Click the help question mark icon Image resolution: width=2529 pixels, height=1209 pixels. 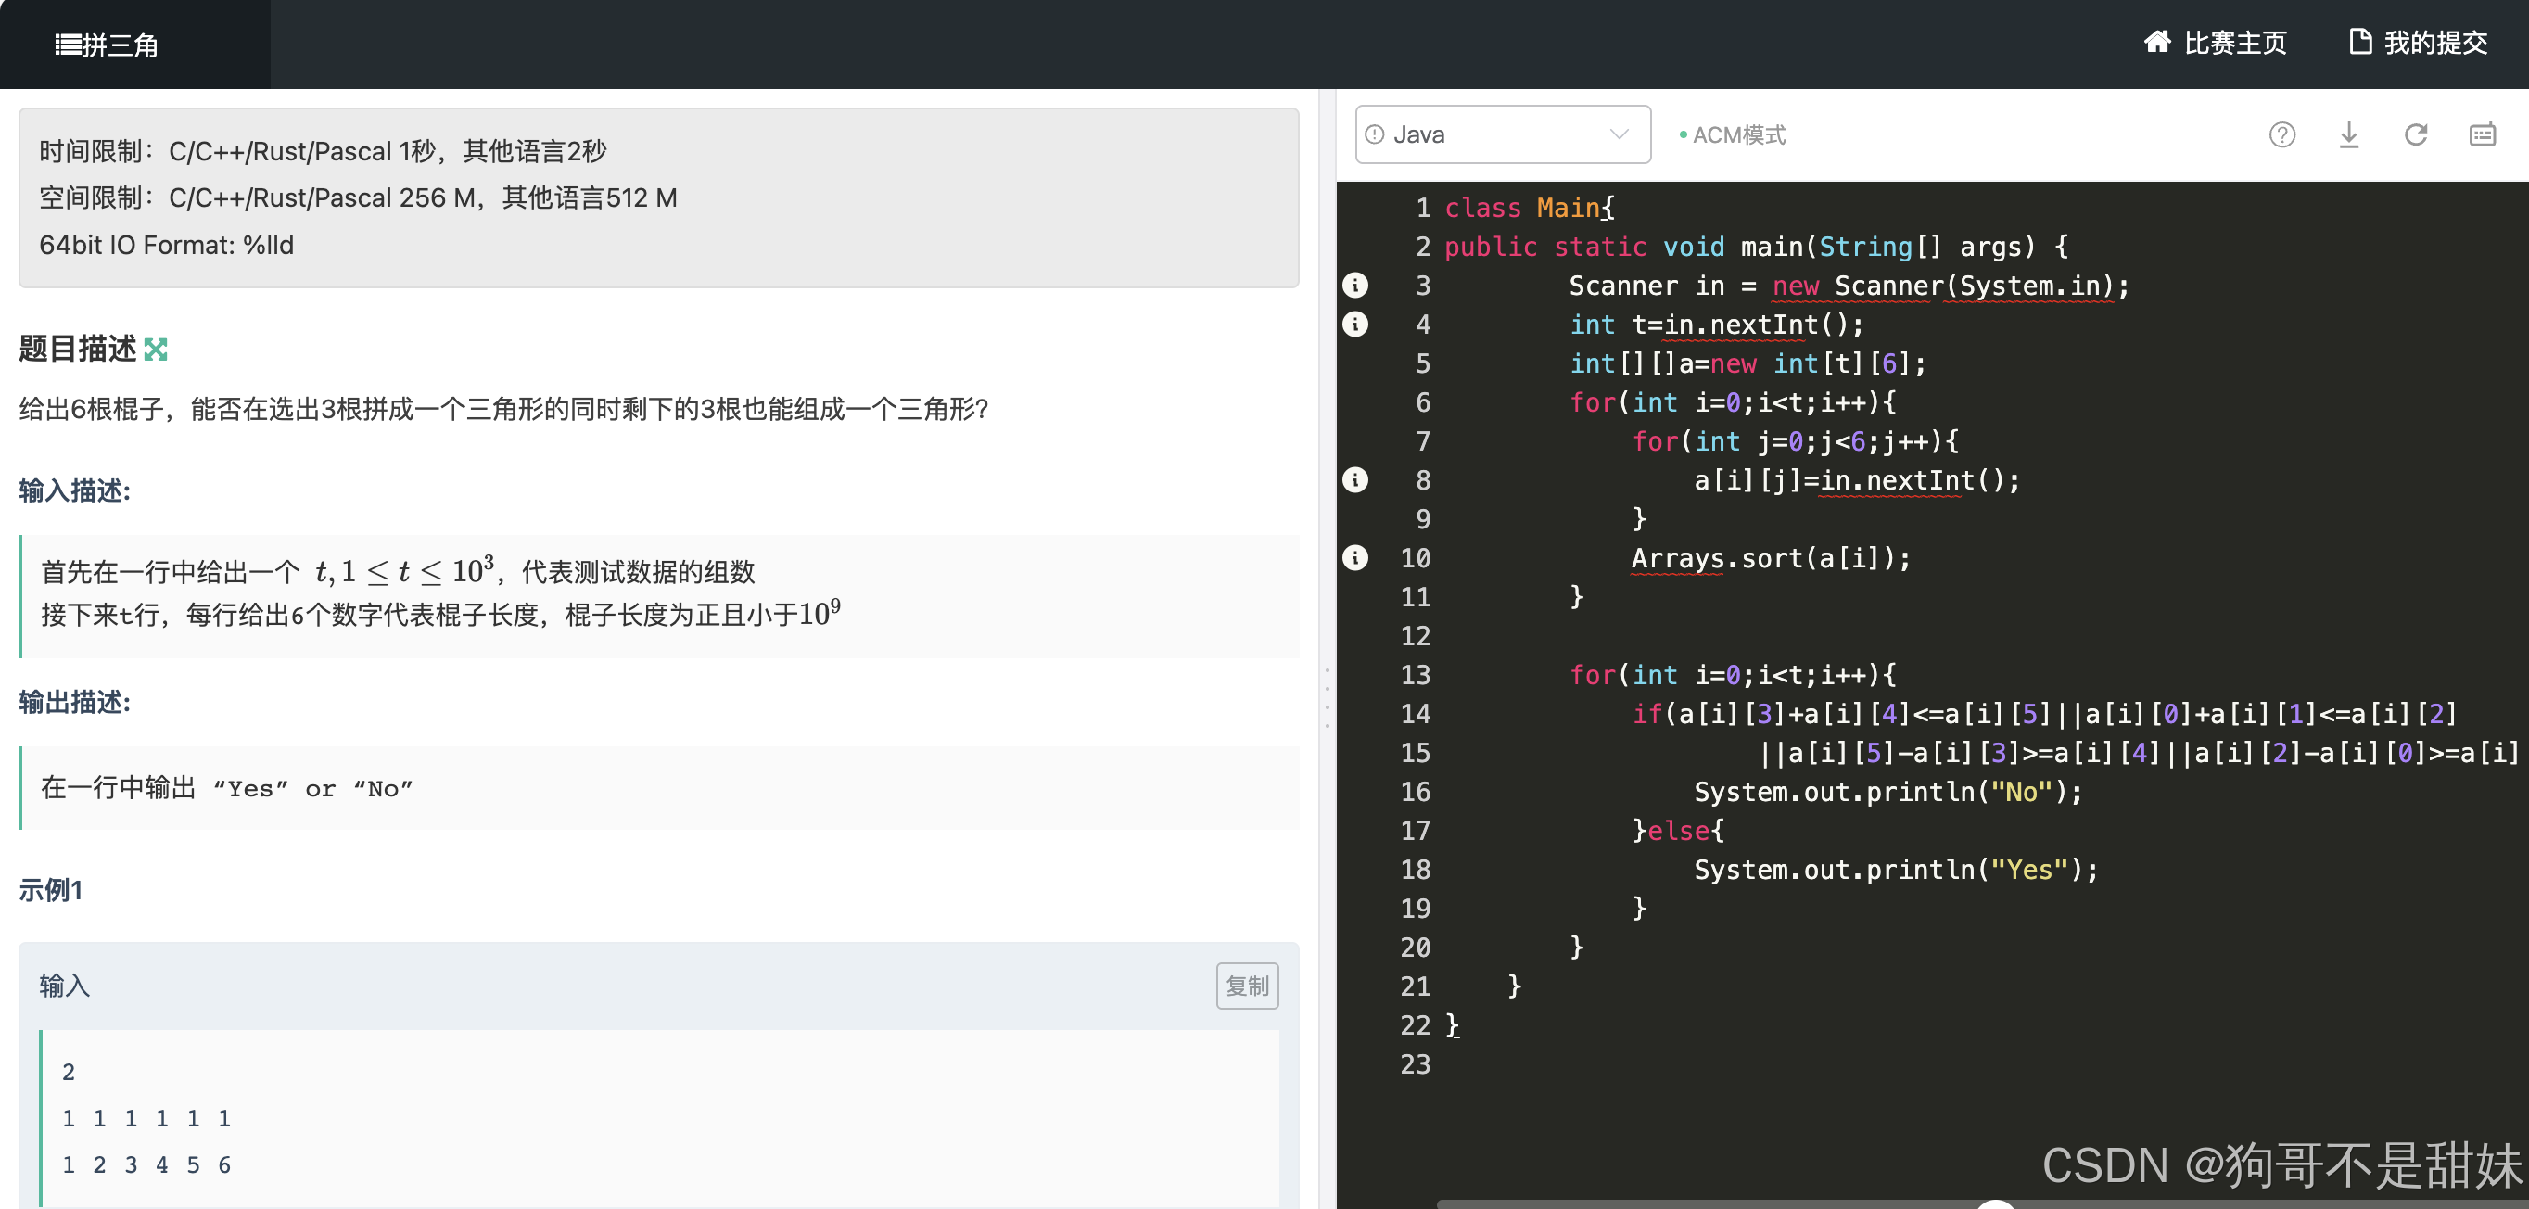2281,134
